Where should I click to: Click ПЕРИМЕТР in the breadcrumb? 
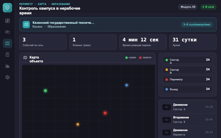pos(26,4)
